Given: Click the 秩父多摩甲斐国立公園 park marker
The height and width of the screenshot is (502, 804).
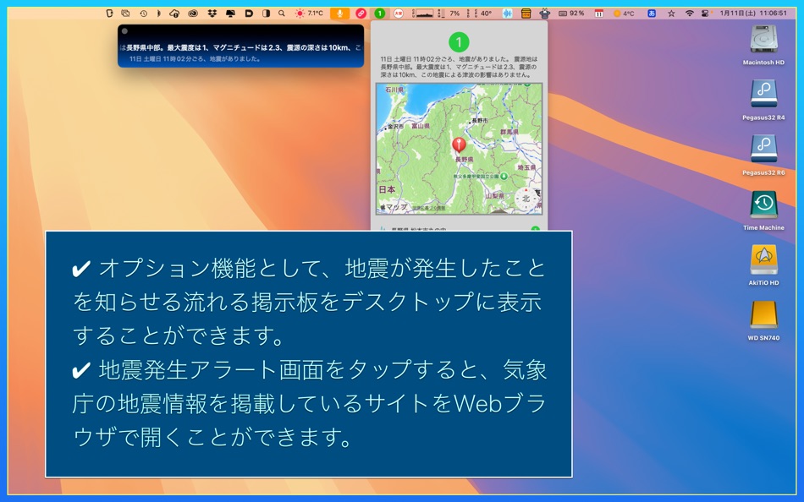Looking at the screenshot, I should click(x=504, y=177).
